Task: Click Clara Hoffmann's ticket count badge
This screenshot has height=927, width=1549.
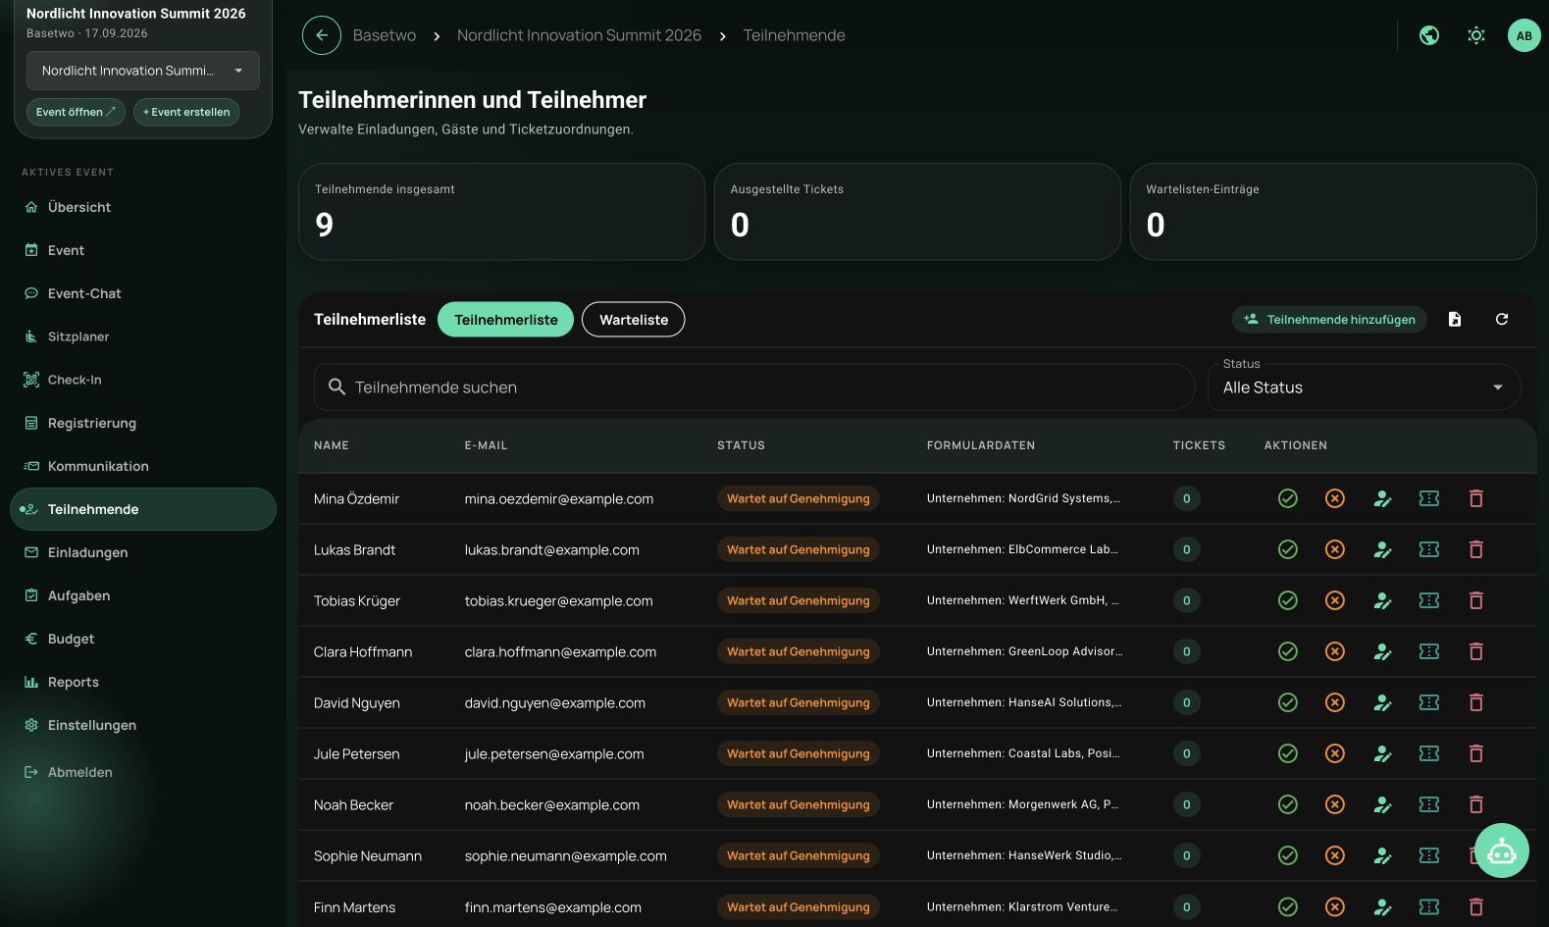Action: pos(1186,651)
